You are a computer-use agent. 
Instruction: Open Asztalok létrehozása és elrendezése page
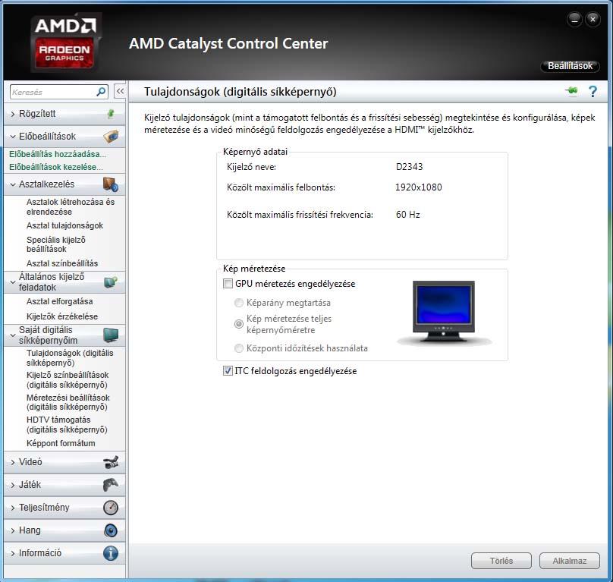pyautogui.click(x=71, y=207)
